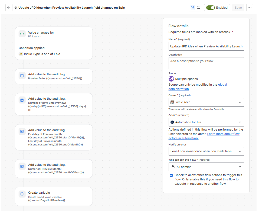Viewport: 259px width, 211px height.
Task: Open the three-dot more options menu
Action: (250, 8)
